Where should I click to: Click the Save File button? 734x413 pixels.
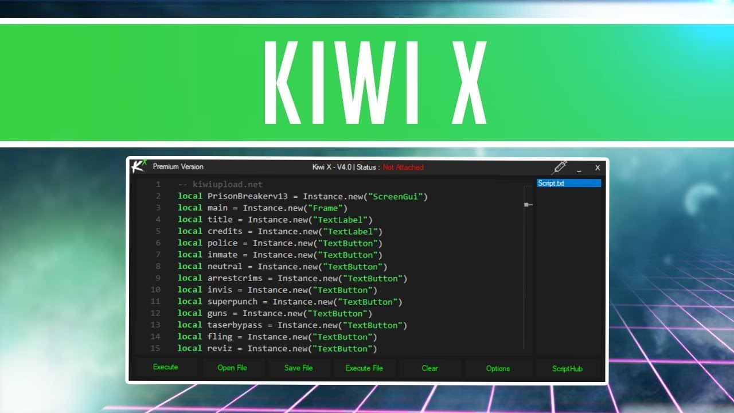pyautogui.click(x=299, y=368)
